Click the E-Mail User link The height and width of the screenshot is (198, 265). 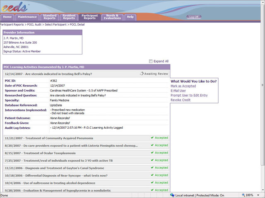pos(178,91)
